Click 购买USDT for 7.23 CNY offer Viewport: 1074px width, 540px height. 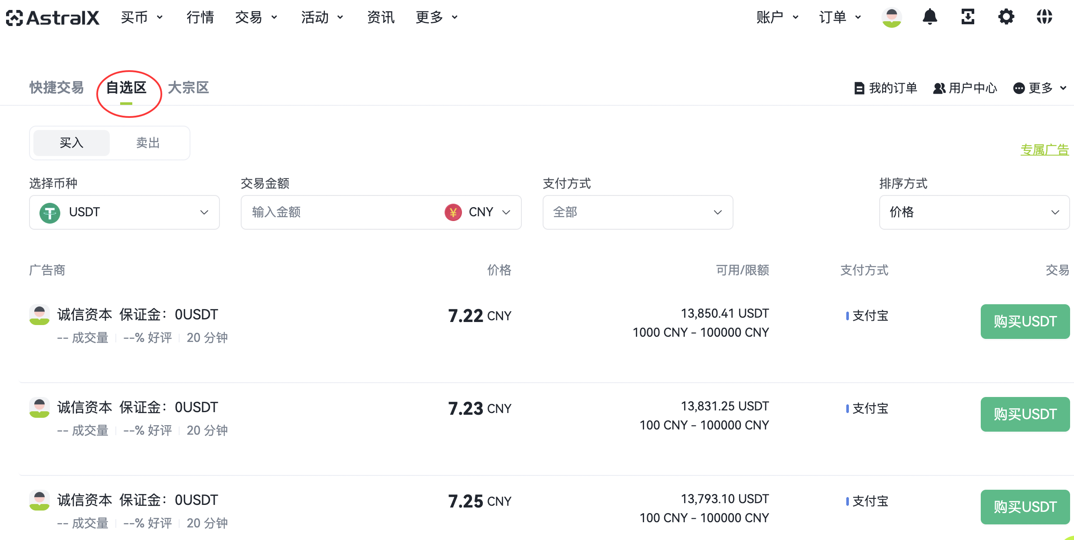pyautogui.click(x=1025, y=414)
